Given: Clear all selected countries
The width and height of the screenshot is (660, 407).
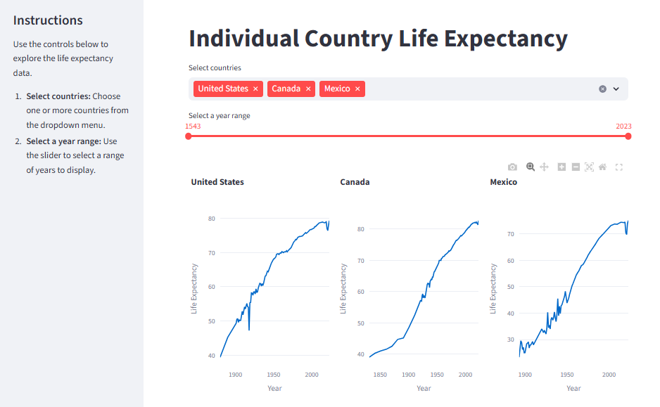Looking at the screenshot, I should point(603,89).
